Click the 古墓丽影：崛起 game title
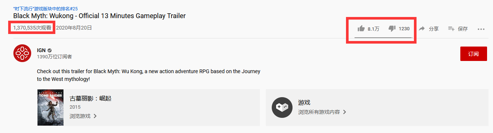This screenshot has height=133, width=493. (90, 98)
